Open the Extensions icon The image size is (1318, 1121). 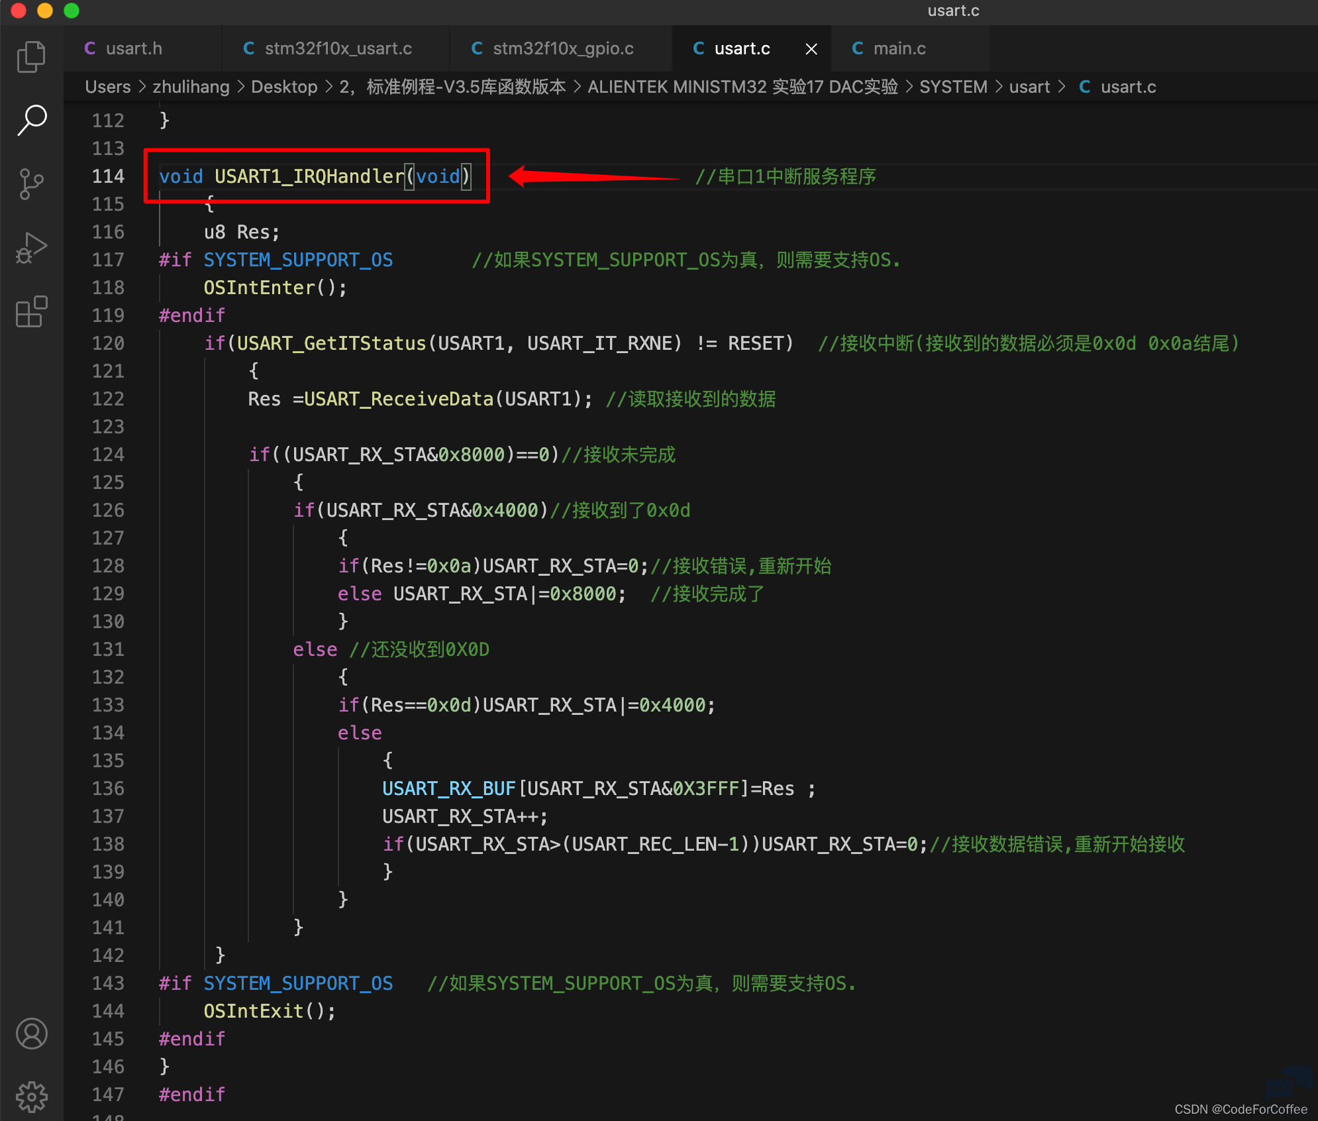[31, 311]
